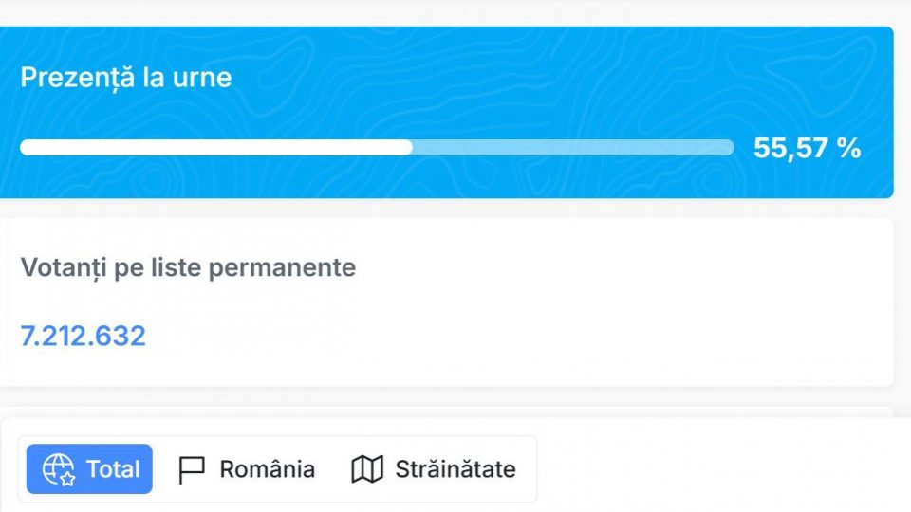The width and height of the screenshot is (911, 512).
Task: Click the flag icon beside România
Action: pyautogui.click(x=193, y=469)
